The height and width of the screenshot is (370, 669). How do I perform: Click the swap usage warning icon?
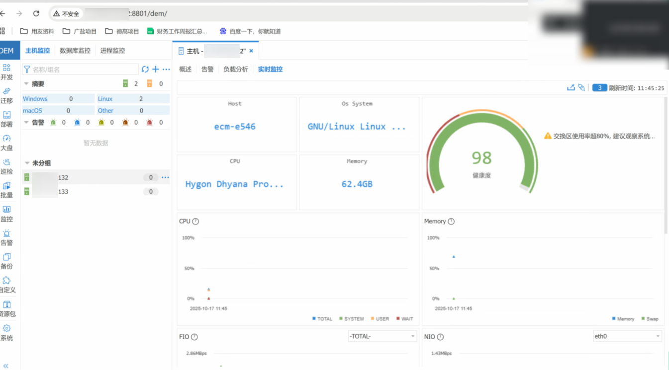548,136
